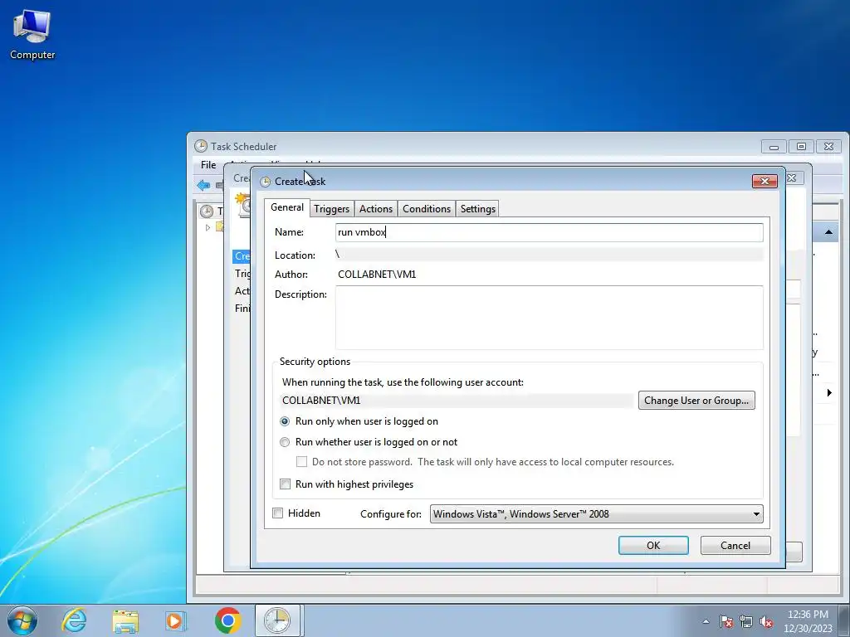Image resolution: width=850 pixels, height=637 pixels.
Task: Show hidden system tray icons
Action: [706, 621]
